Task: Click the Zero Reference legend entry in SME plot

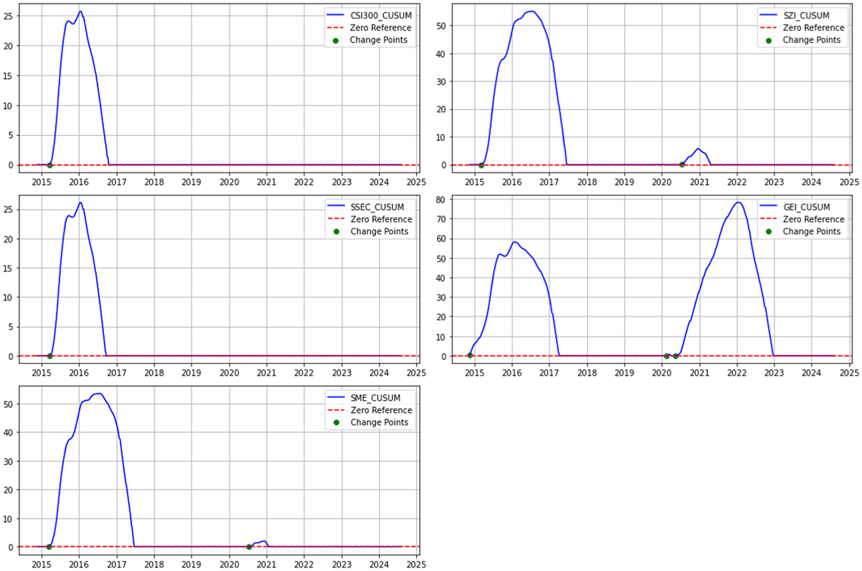Action: (370, 410)
